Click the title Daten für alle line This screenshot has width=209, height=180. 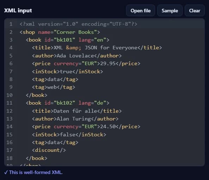(77, 111)
